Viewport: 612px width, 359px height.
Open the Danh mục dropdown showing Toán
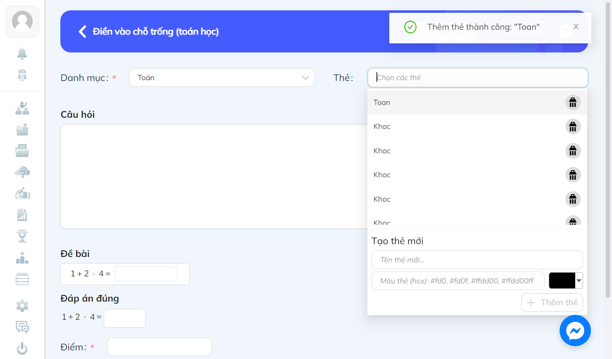[222, 78]
